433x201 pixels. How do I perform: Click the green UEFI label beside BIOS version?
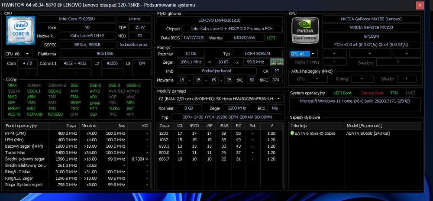point(271,38)
